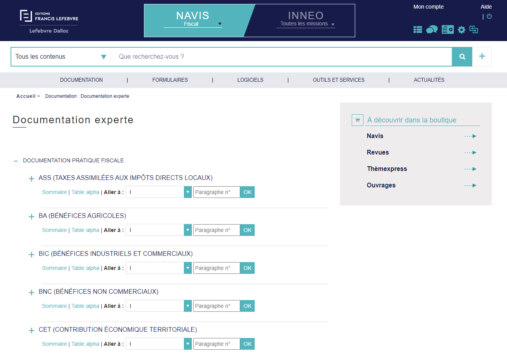
Task: Open the Aller à dropdown for CET
Action: (x=159, y=344)
